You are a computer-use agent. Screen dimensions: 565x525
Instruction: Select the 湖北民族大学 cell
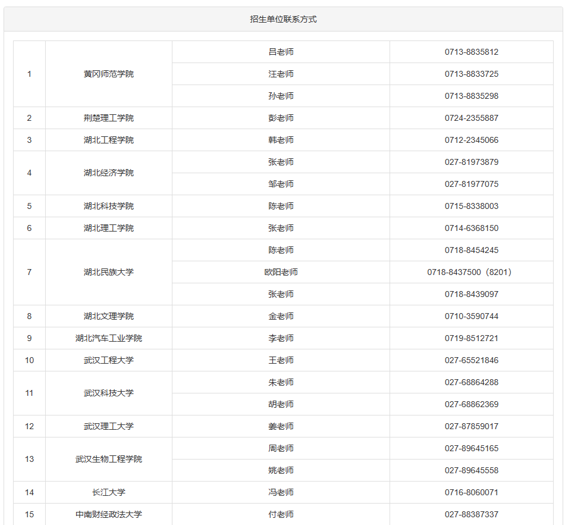click(108, 272)
